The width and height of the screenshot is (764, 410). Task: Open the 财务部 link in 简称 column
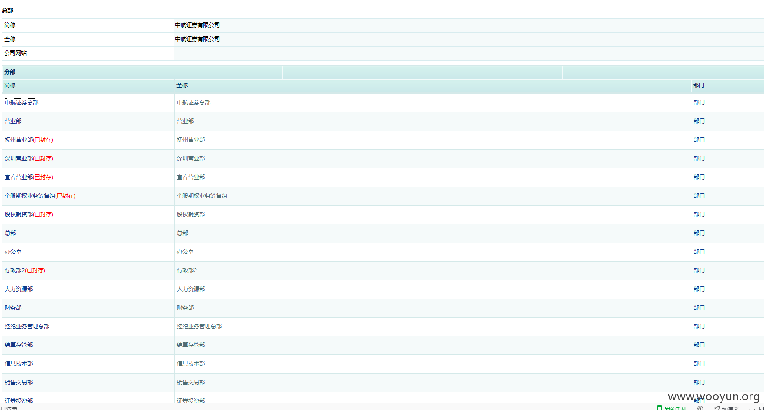pos(13,308)
